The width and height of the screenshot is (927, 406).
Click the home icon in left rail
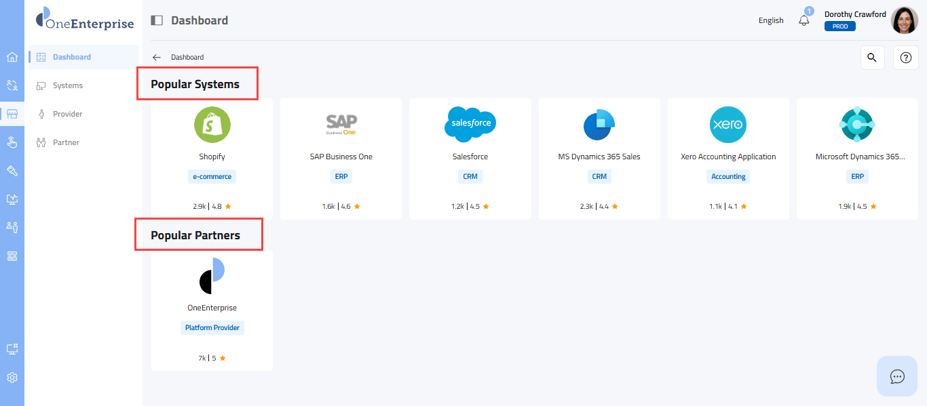point(12,57)
